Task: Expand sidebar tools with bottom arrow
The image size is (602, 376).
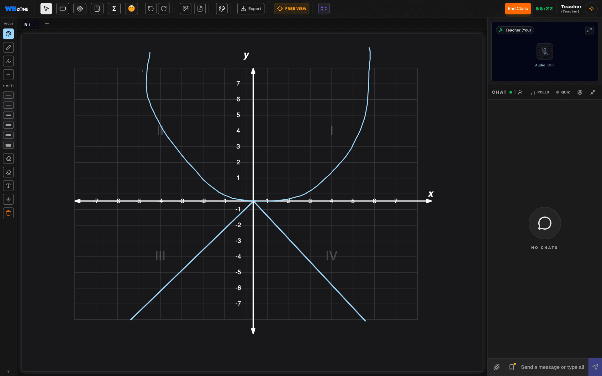Action: (x=8, y=372)
